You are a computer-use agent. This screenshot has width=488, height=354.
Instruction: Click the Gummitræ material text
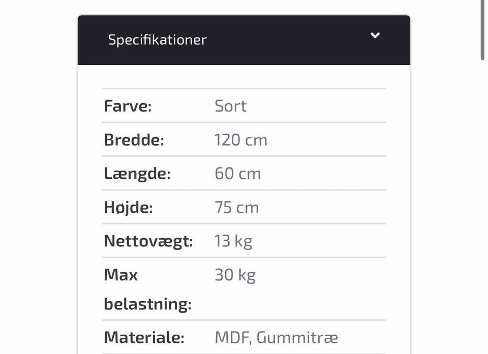297,338
